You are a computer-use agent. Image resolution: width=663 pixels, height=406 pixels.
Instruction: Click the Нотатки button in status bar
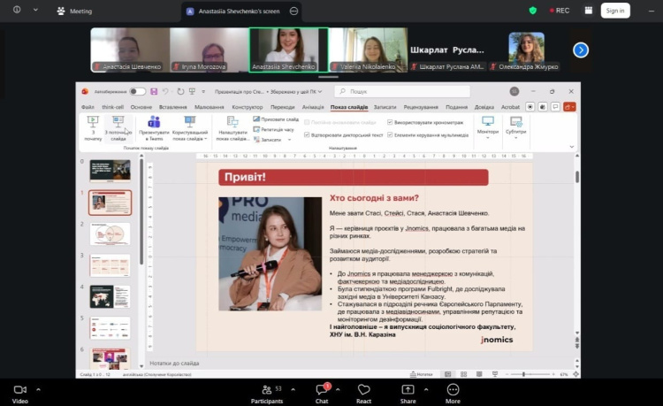coord(422,374)
